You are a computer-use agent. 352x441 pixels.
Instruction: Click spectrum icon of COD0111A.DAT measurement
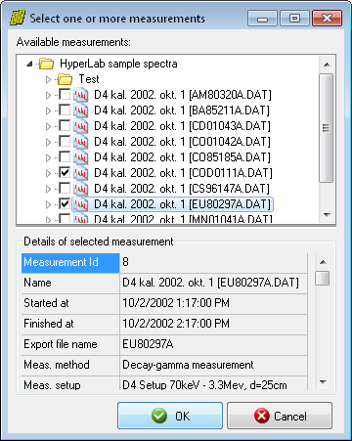coord(80,173)
